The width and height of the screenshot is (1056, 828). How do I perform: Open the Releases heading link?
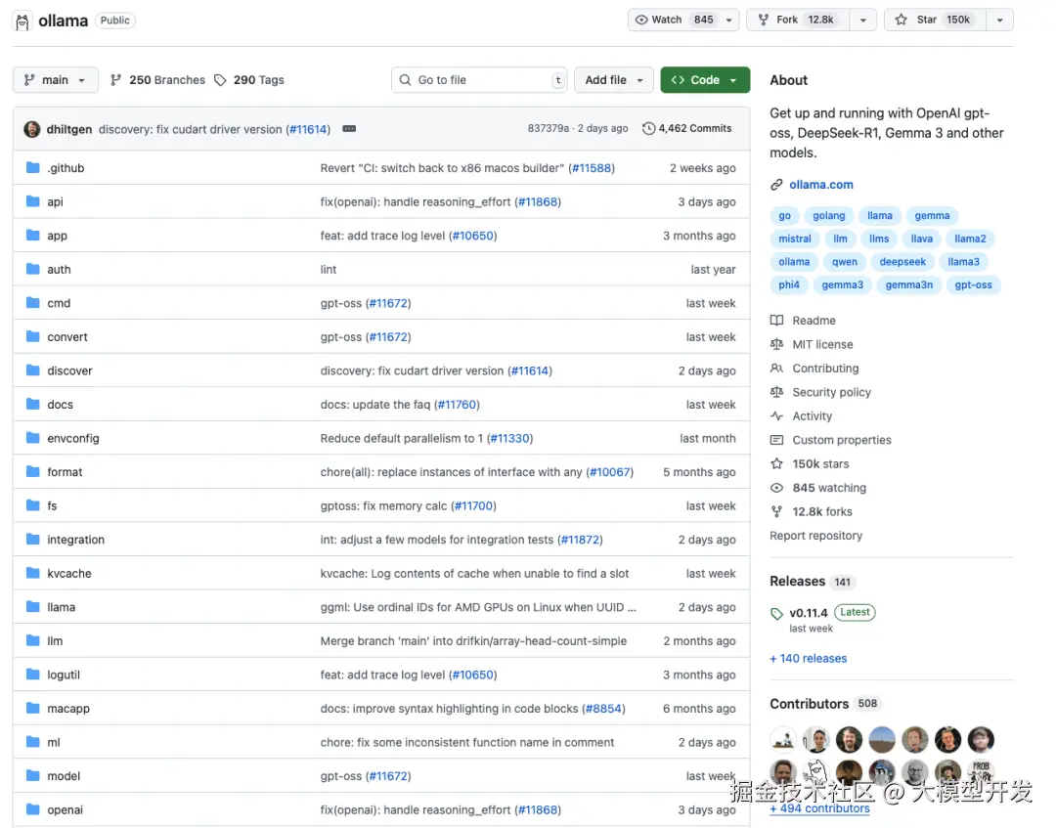(x=798, y=581)
